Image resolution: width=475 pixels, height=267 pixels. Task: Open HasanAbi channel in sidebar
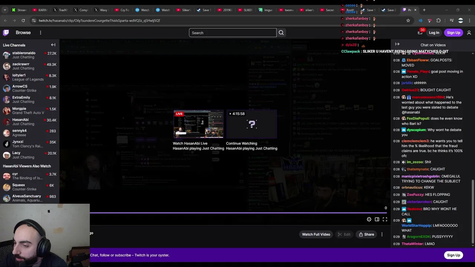(x=30, y=122)
